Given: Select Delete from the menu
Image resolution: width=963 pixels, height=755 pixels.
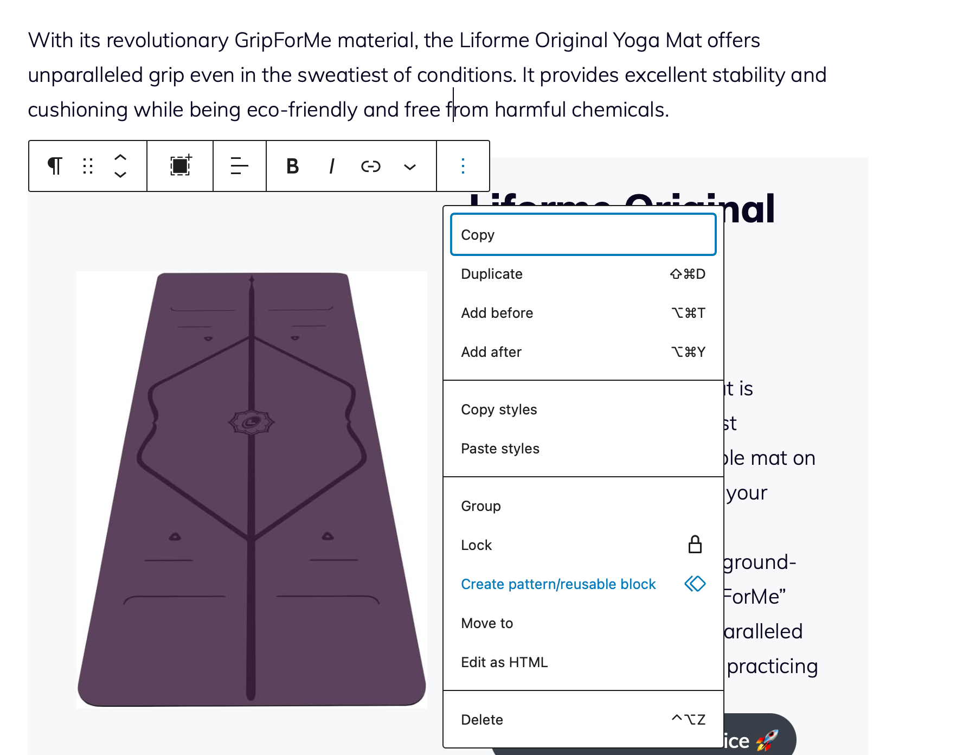Looking at the screenshot, I should [583, 720].
